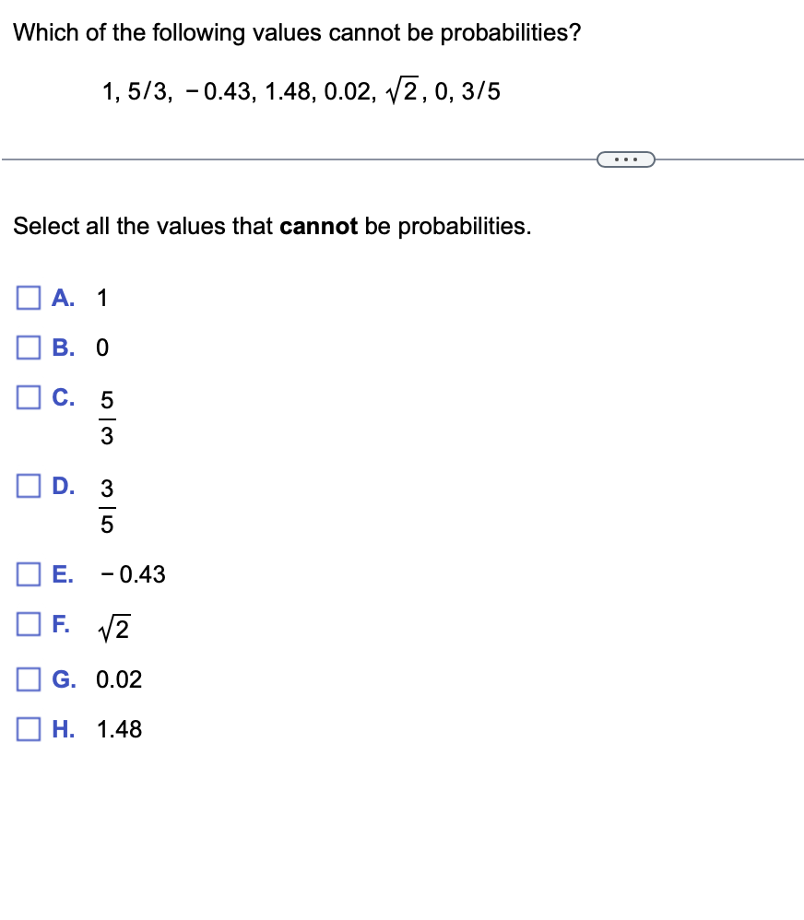Check the checkbox for option A (1)
The image size is (804, 920).
pyautogui.click(x=27, y=297)
